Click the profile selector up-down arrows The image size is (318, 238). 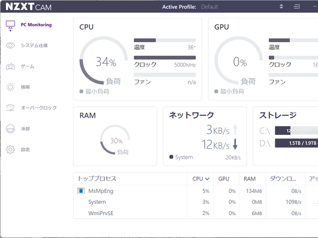point(281,7)
